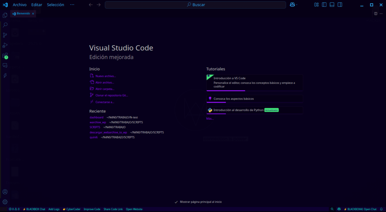The image size is (386, 212).
Task: Open recent folder dashboard
Action: [x=96, y=117]
